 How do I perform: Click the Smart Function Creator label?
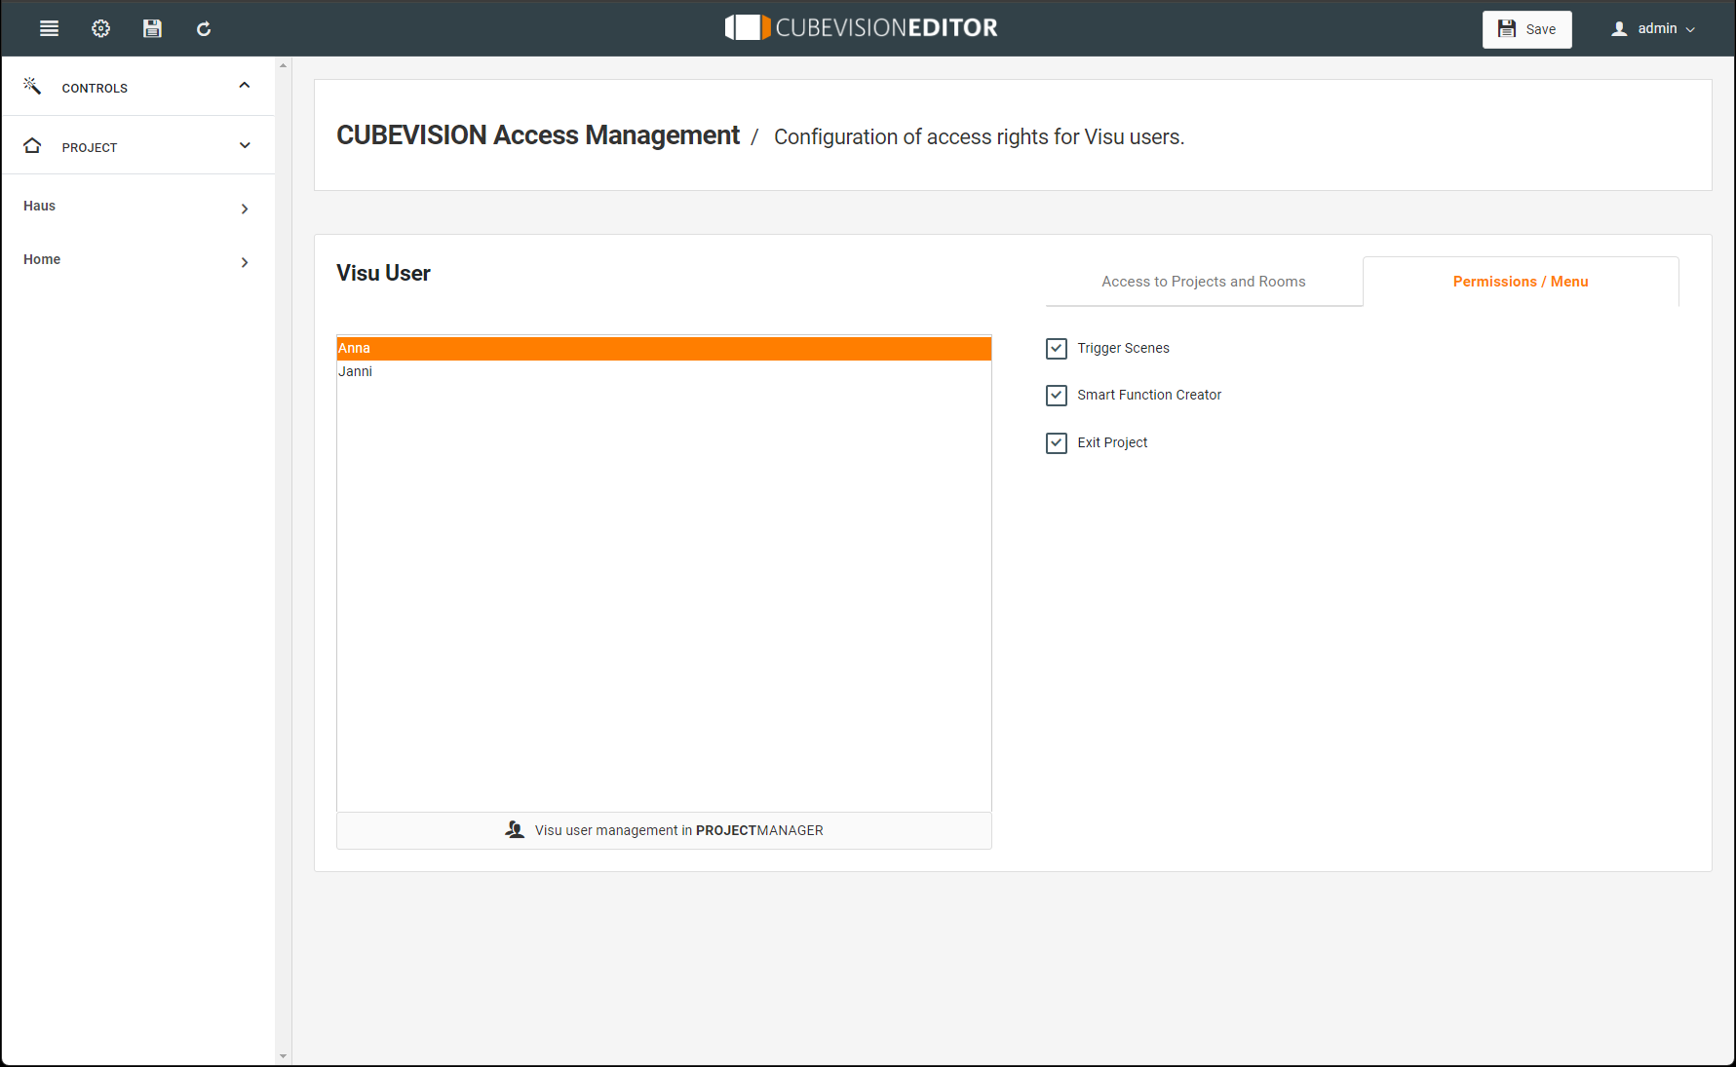1149,395
